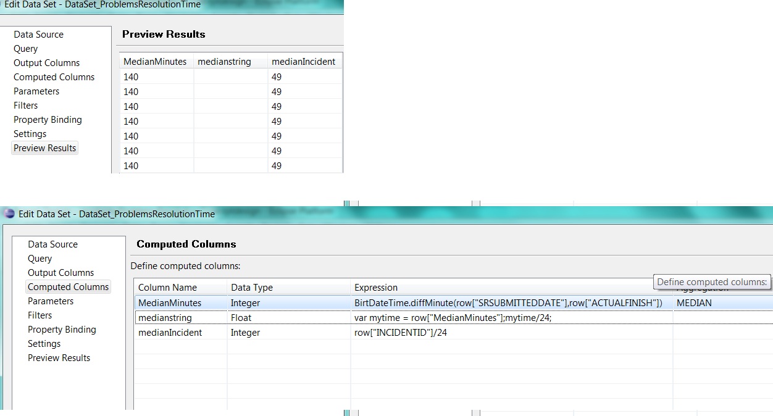Viewport: 773px width, 416px height.
Task: Click the Eclipse icon in dialog title
Action: coord(9,214)
